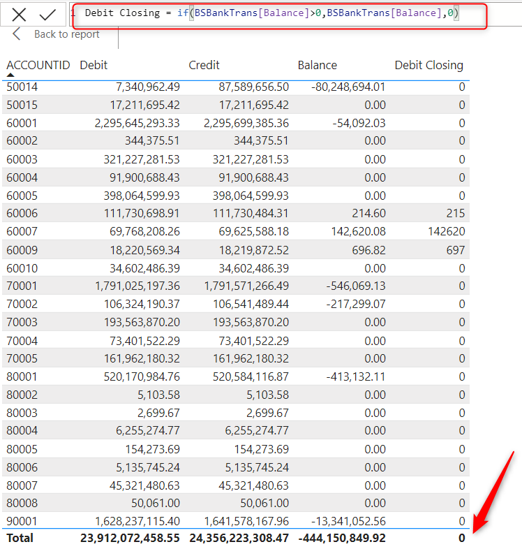
Task: Select account ID 80008
Action: pos(22,503)
